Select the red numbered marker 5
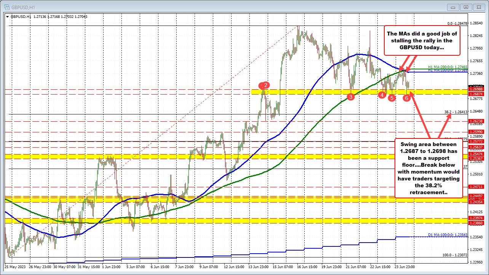This screenshot has width=489, height=275. click(392, 98)
